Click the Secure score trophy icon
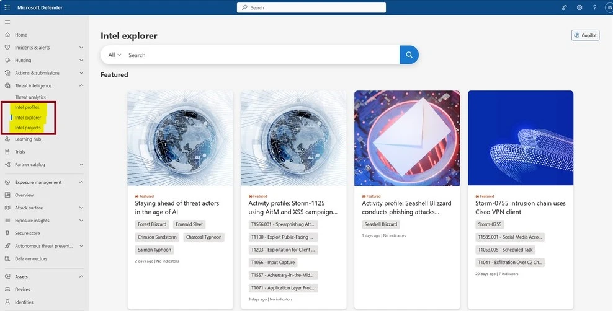 (x=7, y=233)
